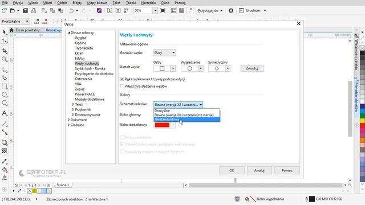Select the Transparency checkerboard tool
This screenshot has width=365, height=205.
pyautogui.click(x=5, y=150)
